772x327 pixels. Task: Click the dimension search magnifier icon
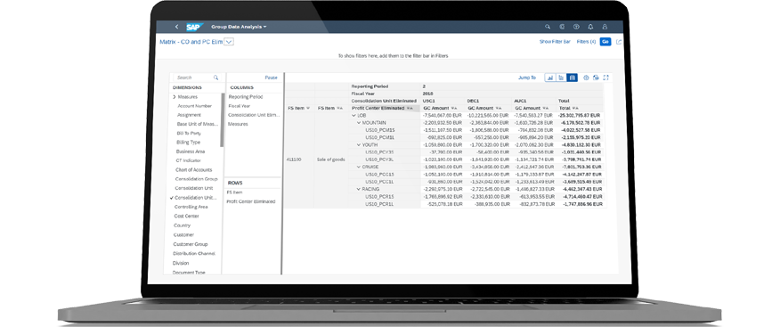pos(215,78)
